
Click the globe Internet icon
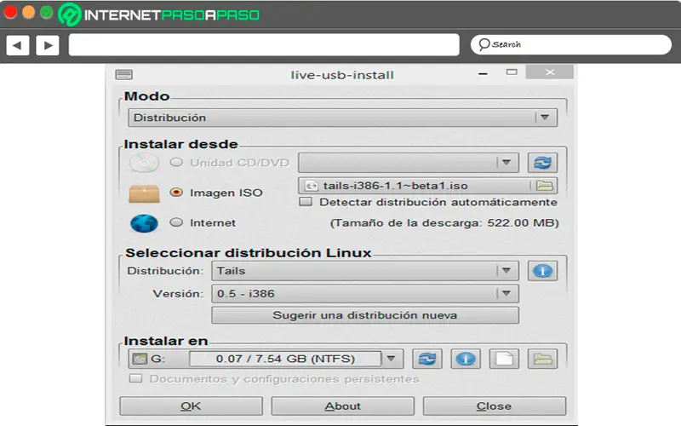point(144,223)
